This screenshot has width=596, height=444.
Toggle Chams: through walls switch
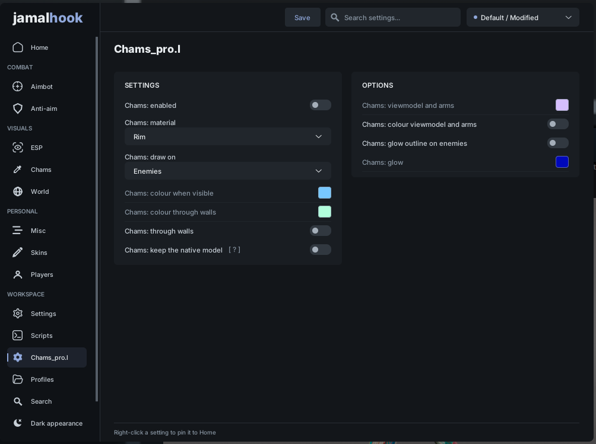[321, 231]
